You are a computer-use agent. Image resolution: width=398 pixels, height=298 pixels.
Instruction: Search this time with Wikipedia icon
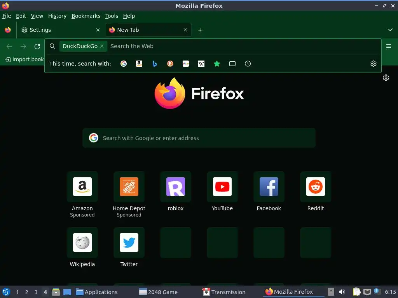[201, 64]
